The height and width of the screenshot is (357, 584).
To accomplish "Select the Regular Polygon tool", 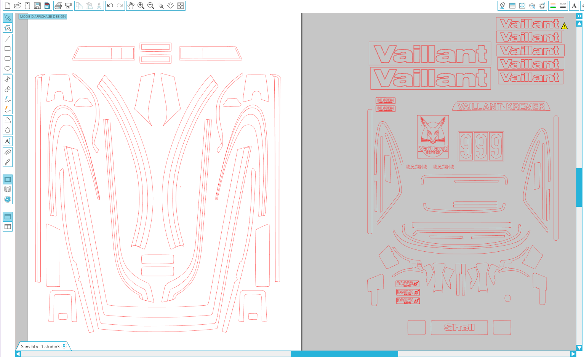I will coord(8,130).
